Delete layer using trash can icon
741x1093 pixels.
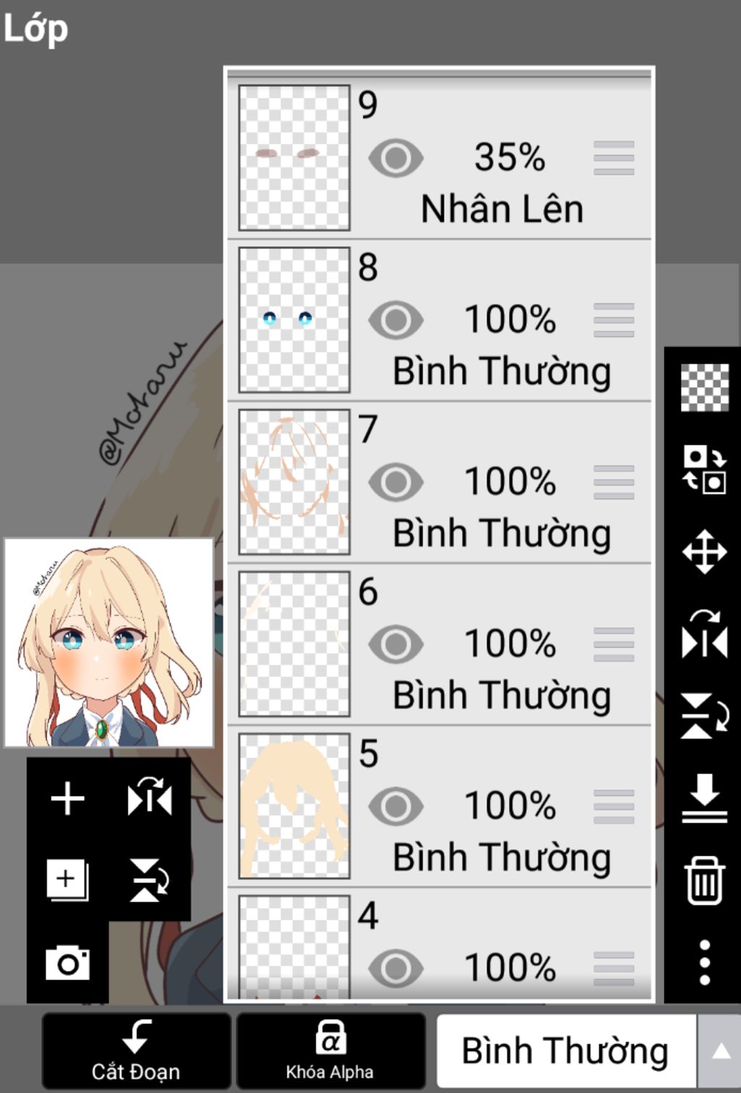click(704, 880)
